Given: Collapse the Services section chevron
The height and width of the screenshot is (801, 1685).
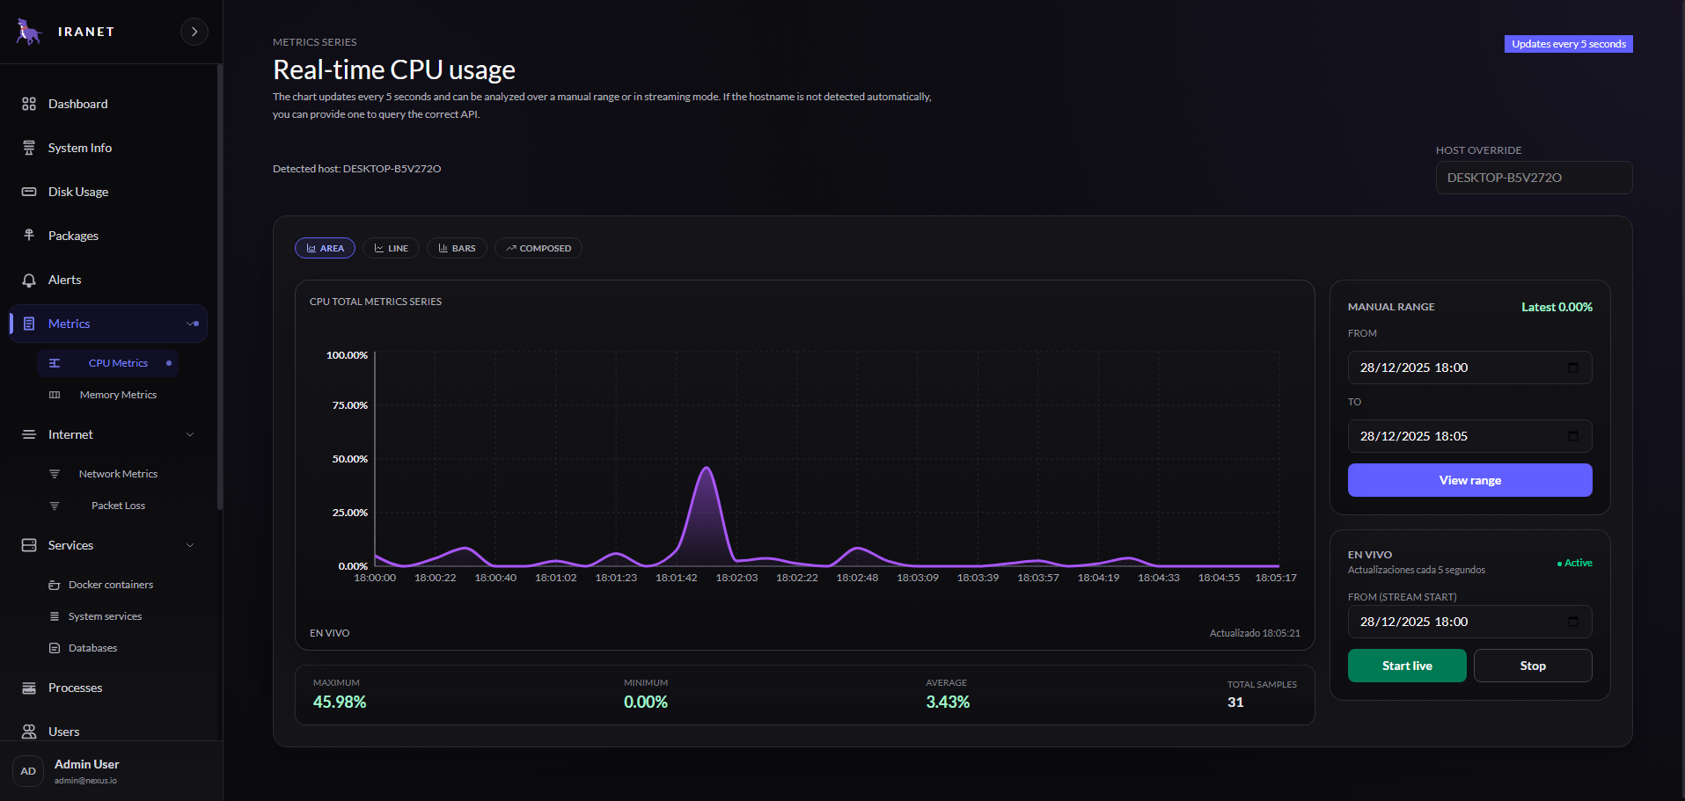Looking at the screenshot, I should [190, 545].
